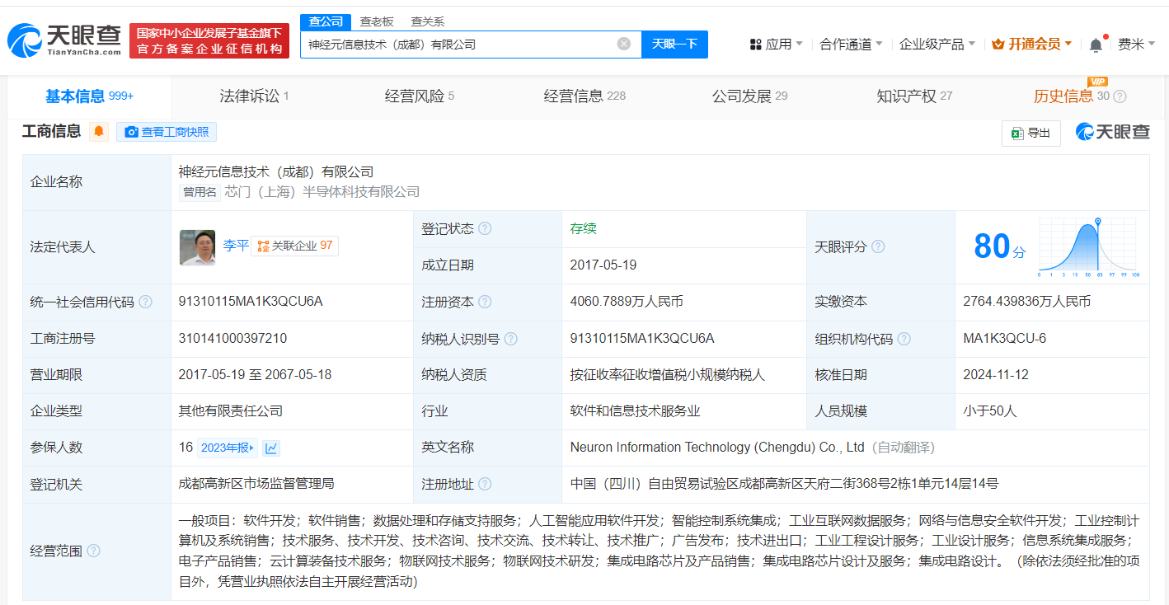The height and width of the screenshot is (605, 1169).
Task: Click the Excel icon in 导出 button
Action: point(1017,133)
